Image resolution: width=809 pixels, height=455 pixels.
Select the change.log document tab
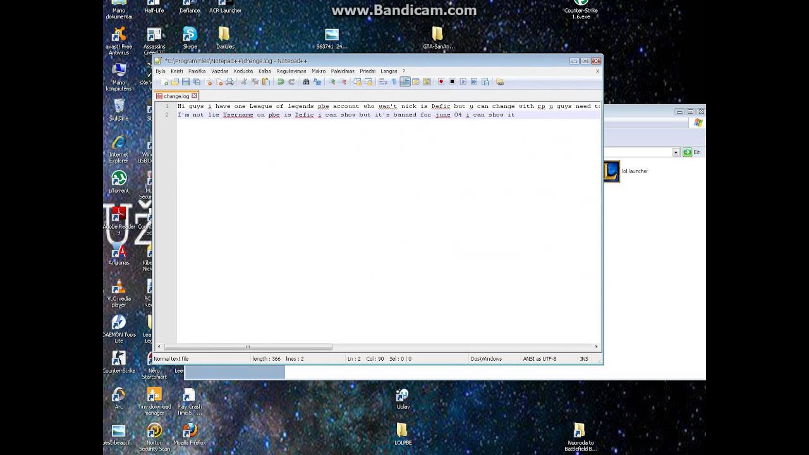[x=176, y=96]
